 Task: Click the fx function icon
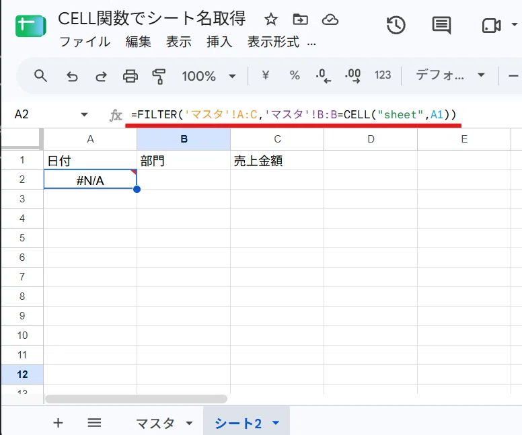116,115
